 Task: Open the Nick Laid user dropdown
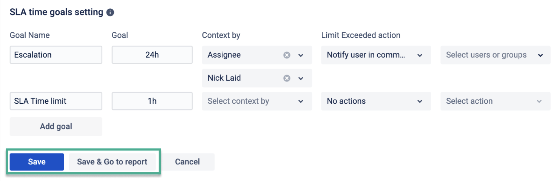coord(301,78)
